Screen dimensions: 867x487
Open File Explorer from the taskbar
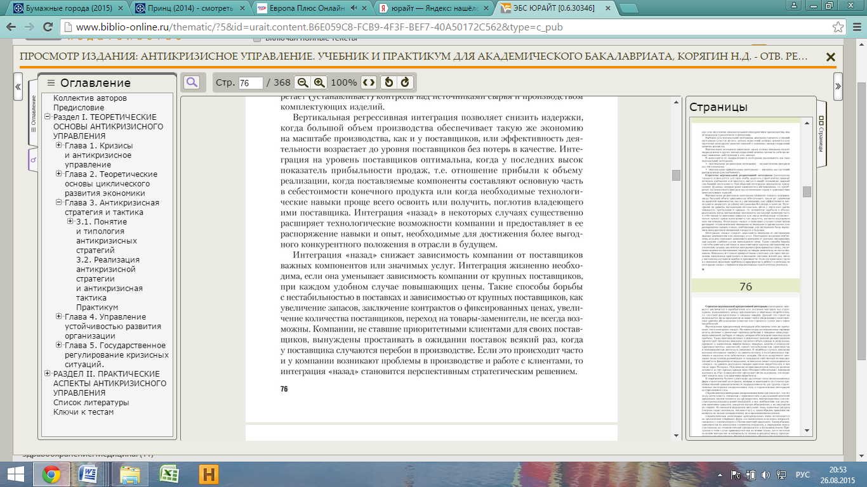(129, 474)
